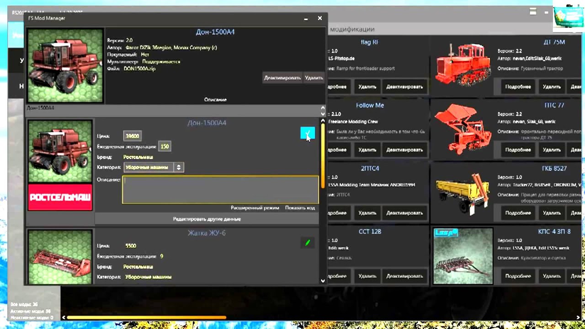Select Жатка ЖУ-6 header thumbnail
The image size is (585, 329).
point(60,257)
